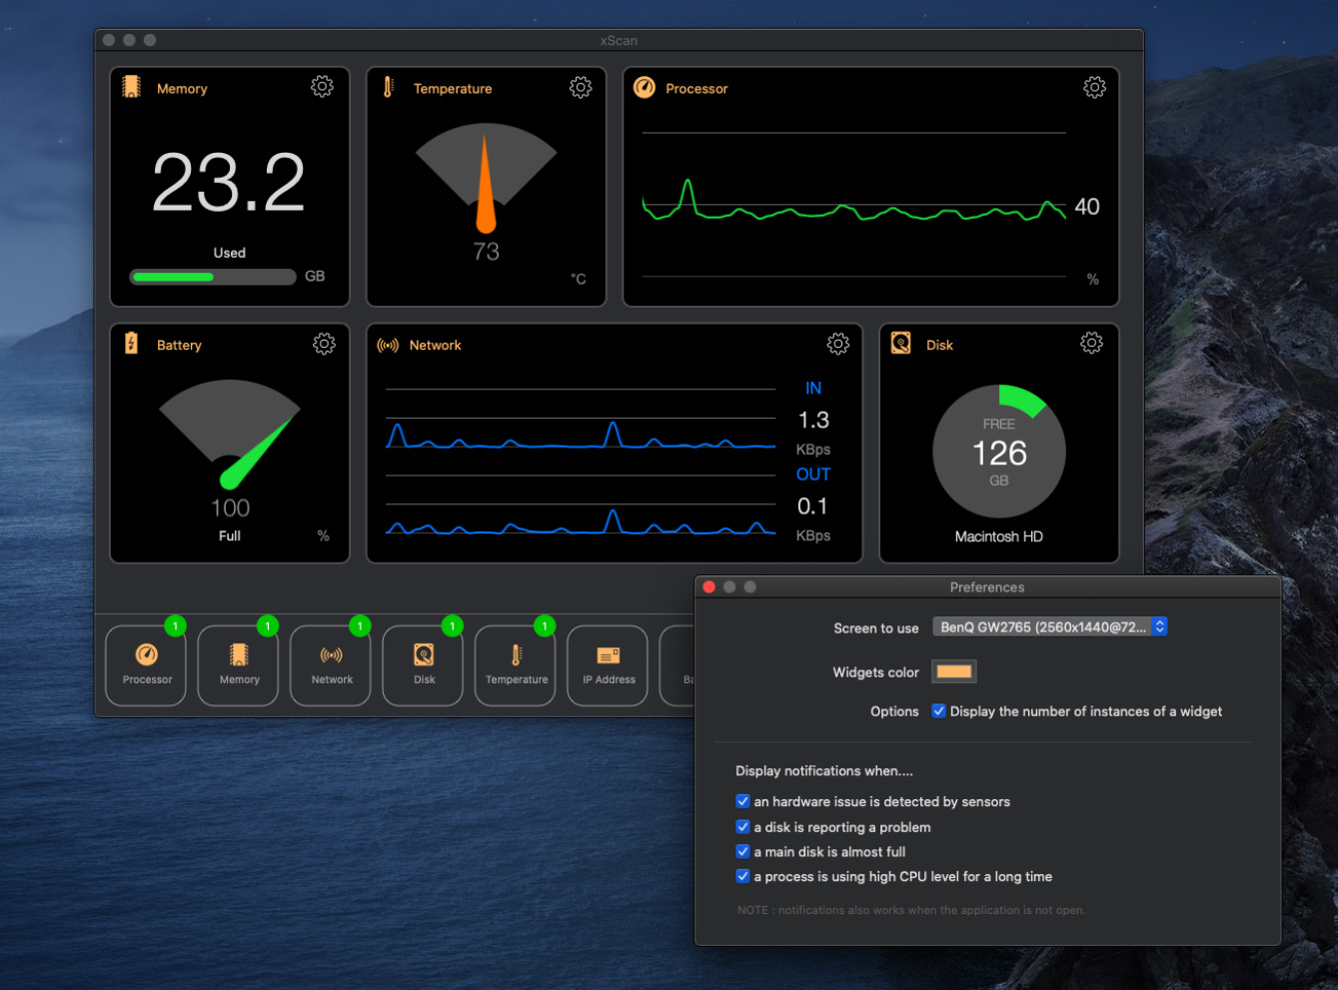Image resolution: width=1338 pixels, height=990 pixels.
Task: Open the Disk widget settings gear
Action: pos(1091,343)
